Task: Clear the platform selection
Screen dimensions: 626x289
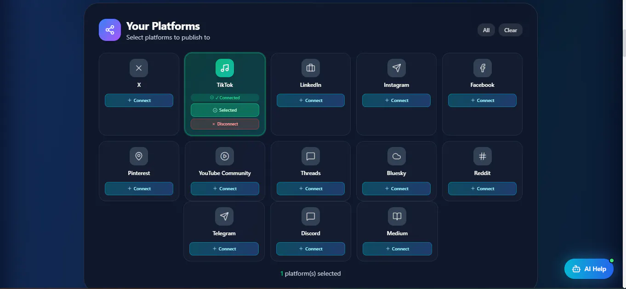Action: click(x=511, y=30)
